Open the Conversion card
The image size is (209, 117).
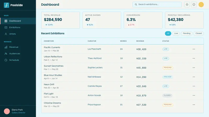[143, 20]
